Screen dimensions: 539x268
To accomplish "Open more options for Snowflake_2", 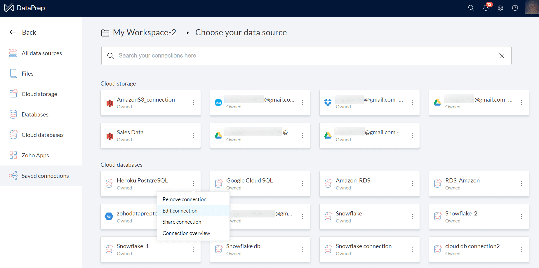I will click(x=522, y=217).
